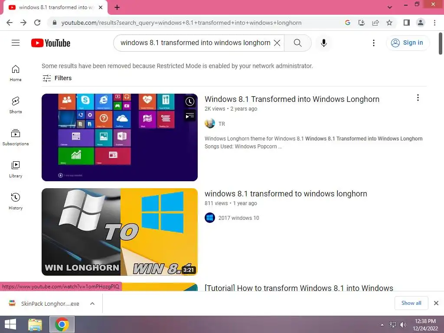Image resolution: width=444 pixels, height=333 pixels.
Task: Open 'windows 8.1 transformed to windows longhorn' title
Action: click(286, 194)
